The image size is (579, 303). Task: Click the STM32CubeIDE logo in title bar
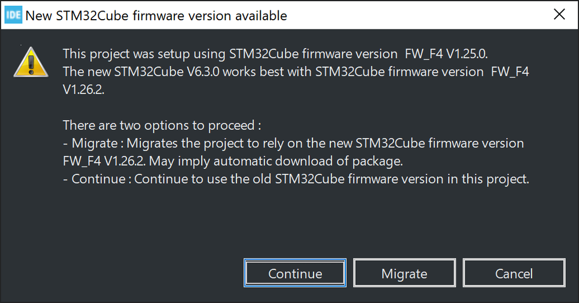click(x=13, y=15)
